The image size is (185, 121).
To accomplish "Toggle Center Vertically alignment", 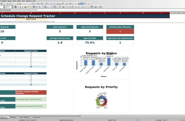I will tap(45, 7).
